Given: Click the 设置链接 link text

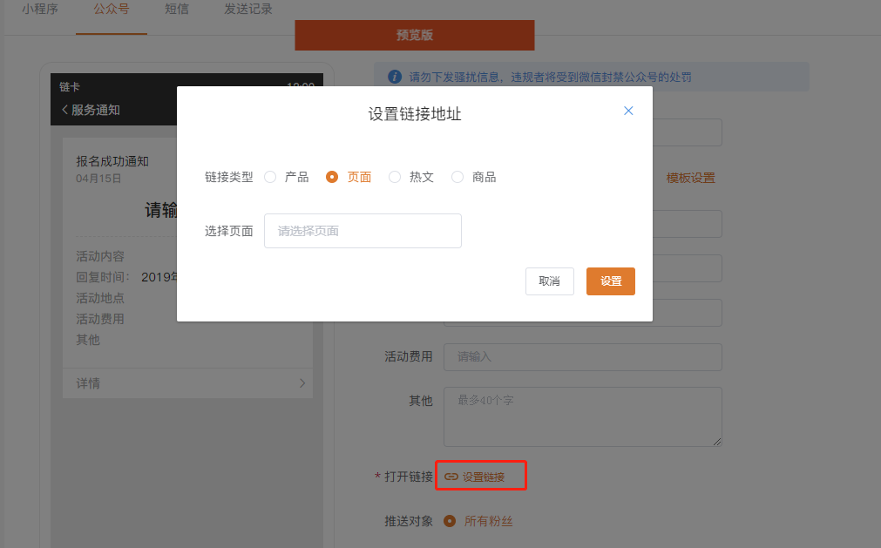Looking at the screenshot, I should (484, 477).
